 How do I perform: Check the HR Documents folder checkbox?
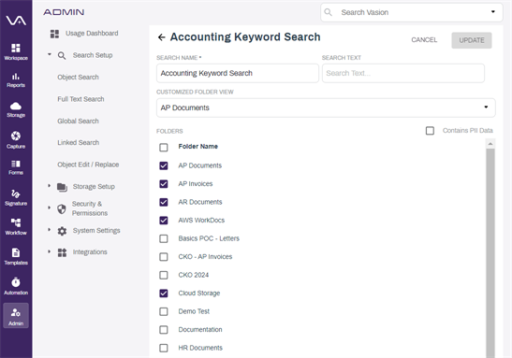click(164, 349)
